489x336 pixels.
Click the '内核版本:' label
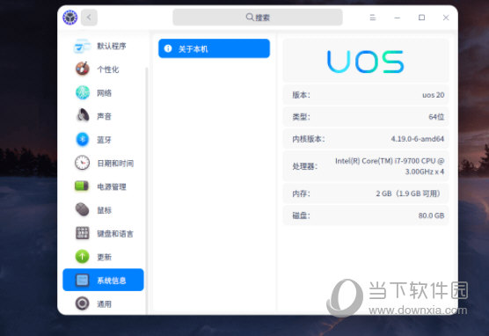[x=309, y=139]
